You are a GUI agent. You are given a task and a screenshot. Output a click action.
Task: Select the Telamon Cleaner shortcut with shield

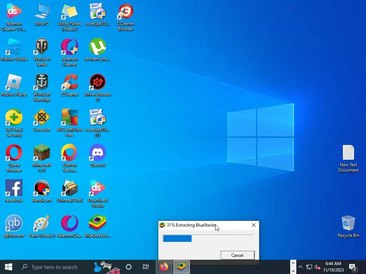pos(70,52)
